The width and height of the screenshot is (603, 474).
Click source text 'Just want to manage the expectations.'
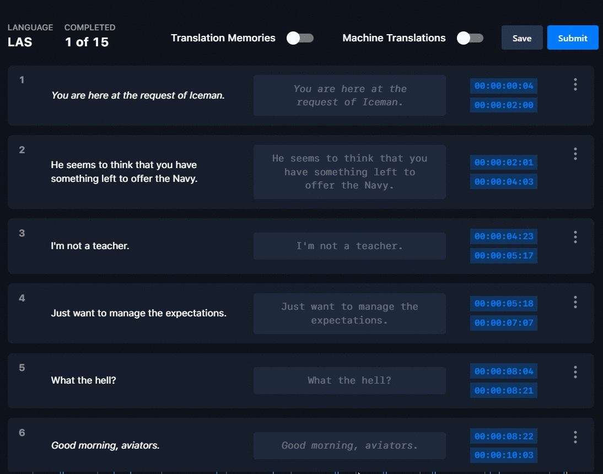pyautogui.click(x=138, y=313)
